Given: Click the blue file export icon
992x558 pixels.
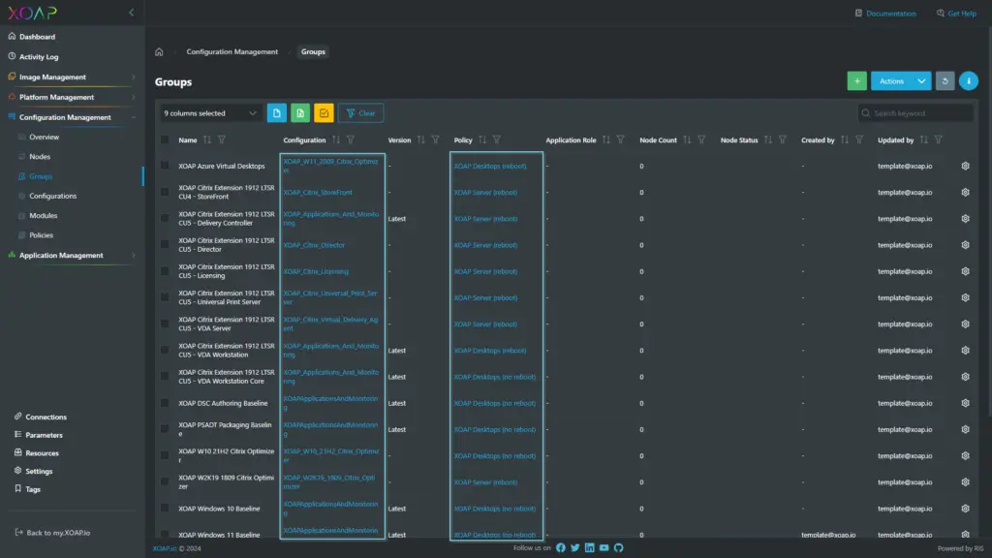Looking at the screenshot, I should [x=276, y=113].
